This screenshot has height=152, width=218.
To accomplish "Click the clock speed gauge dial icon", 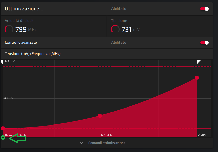I will (9, 29).
